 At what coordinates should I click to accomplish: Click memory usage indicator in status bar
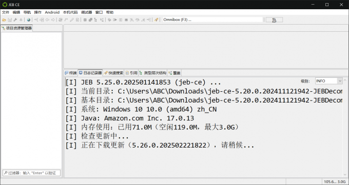point(335,181)
